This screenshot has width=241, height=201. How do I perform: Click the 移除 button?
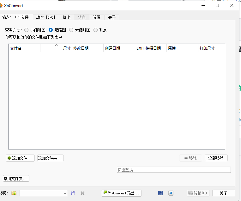[x=190, y=158]
